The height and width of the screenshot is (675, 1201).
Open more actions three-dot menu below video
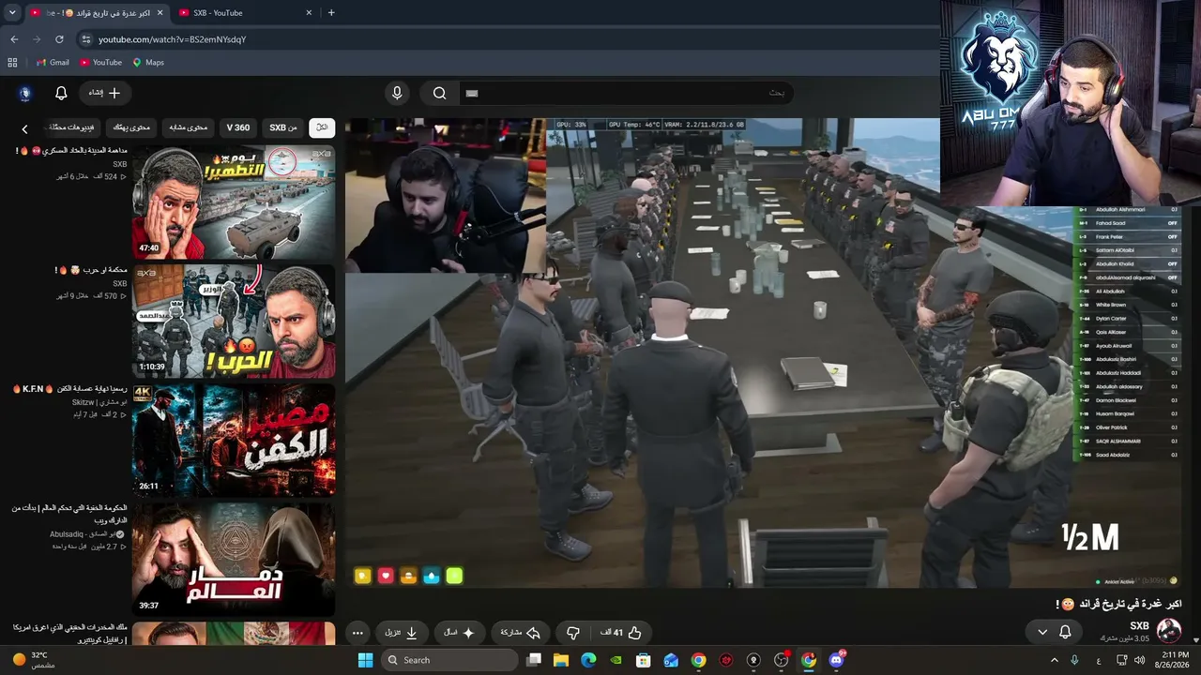coord(357,633)
